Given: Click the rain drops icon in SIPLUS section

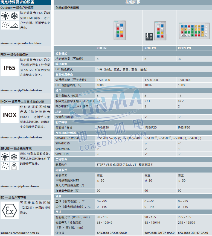Looking at the screenshot, I should pos(5,166).
